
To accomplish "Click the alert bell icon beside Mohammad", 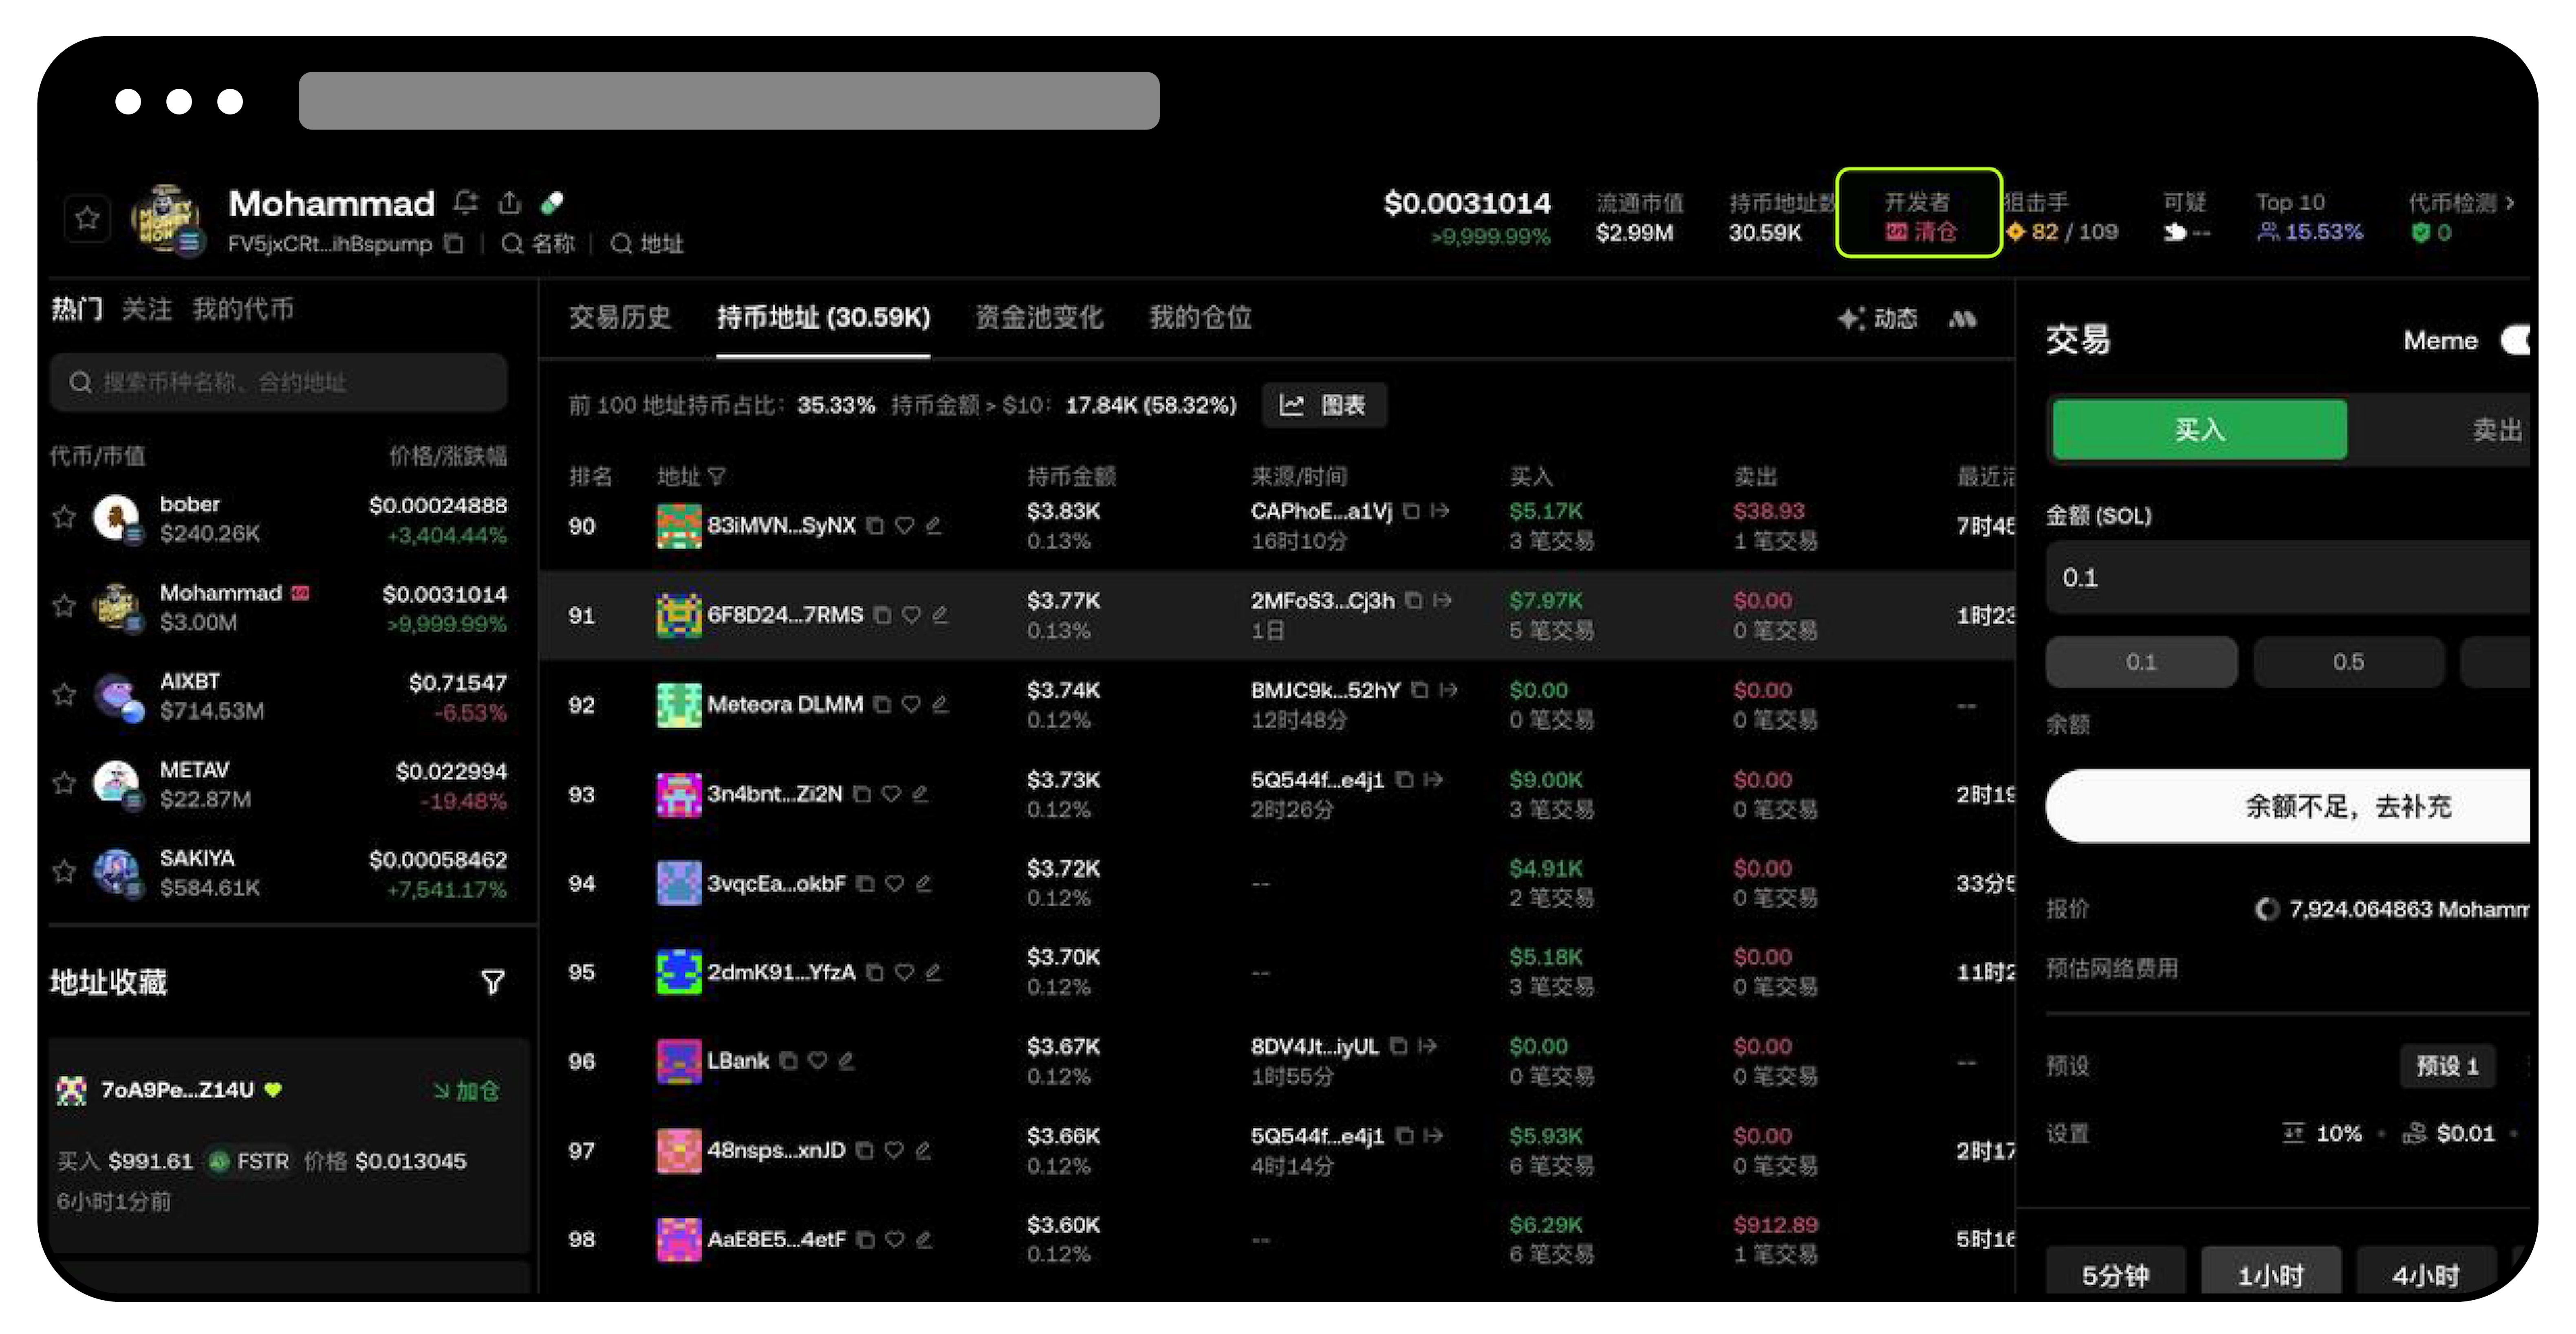I will coord(465,203).
